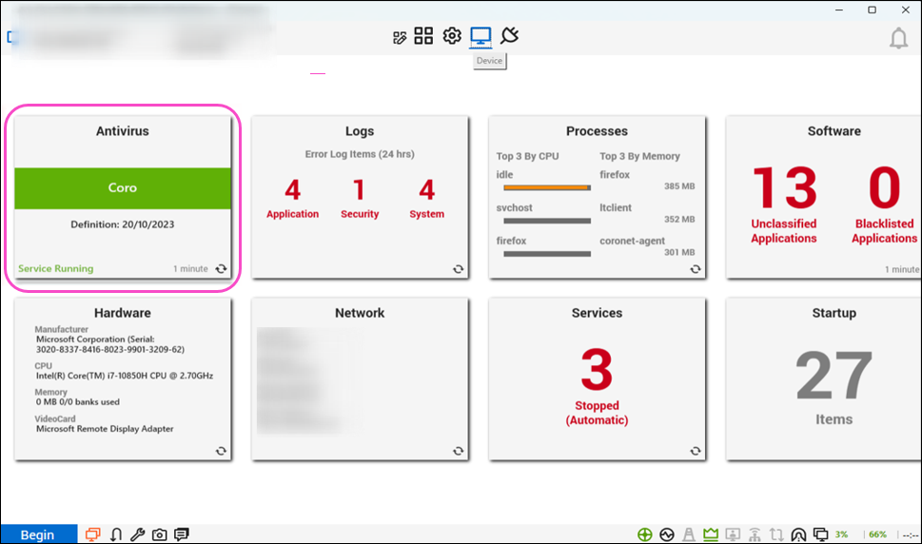The height and width of the screenshot is (544, 922).
Task: Refresh the Hardware card
Action: tap(221, 451)
